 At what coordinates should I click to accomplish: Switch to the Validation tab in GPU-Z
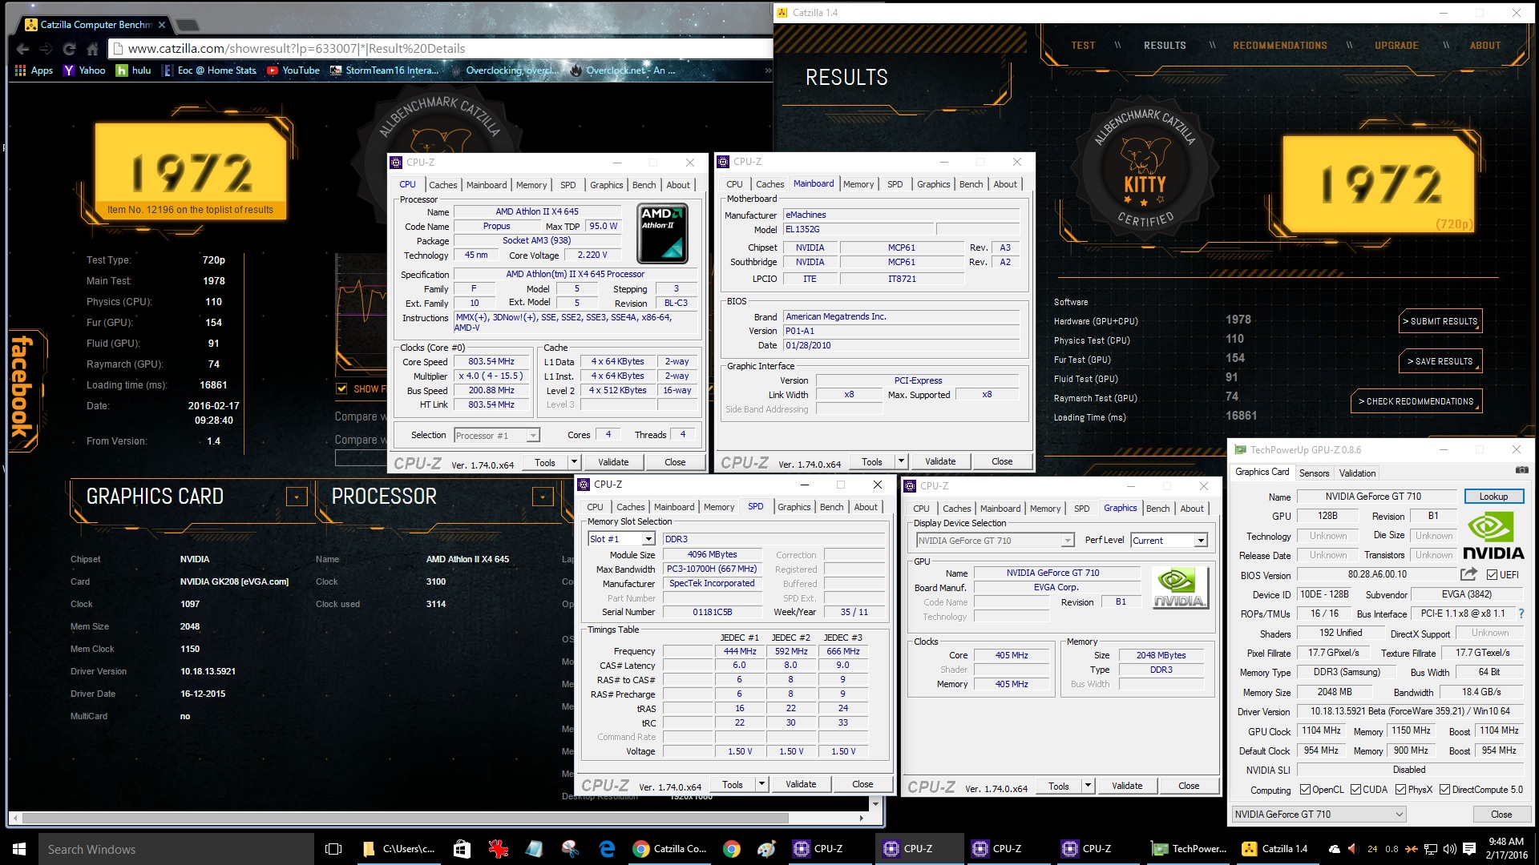pos(1357,473)
